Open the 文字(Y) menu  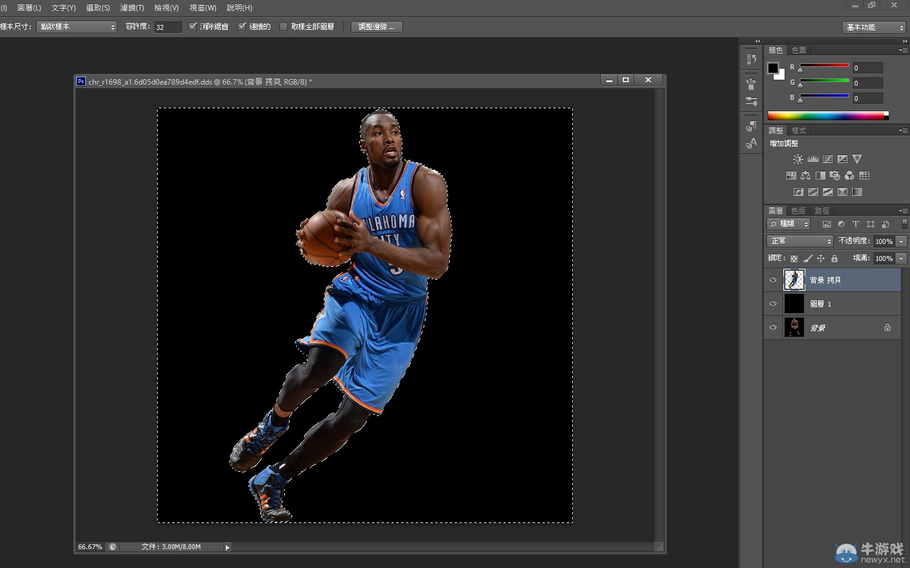coord(64,8)
